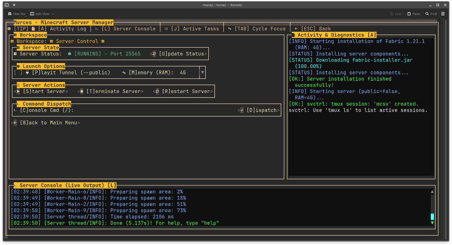Viewport: 452px width, 245px height.
Task: Open the Memory (RAM) dropdown arrow
Action: [202, 73]
